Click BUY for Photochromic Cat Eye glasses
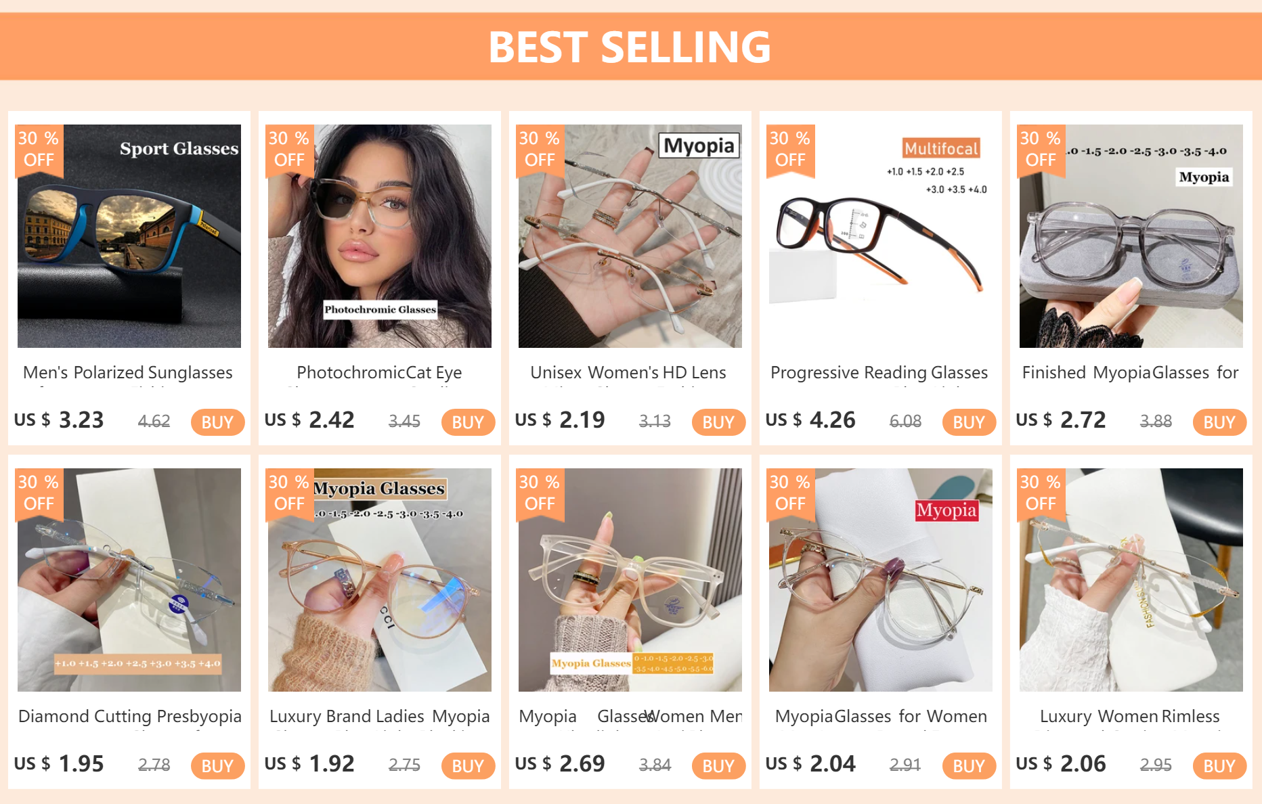The width and height of the screenshot is (1262, 804). pyautogui.click(x=468, y=422)
